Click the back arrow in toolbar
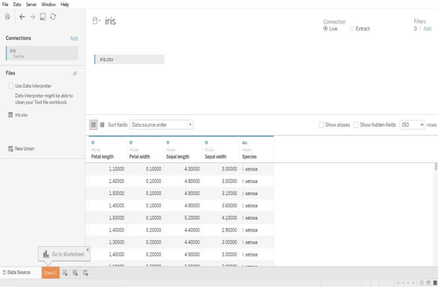The image size is (438, 287). [22, 17]
